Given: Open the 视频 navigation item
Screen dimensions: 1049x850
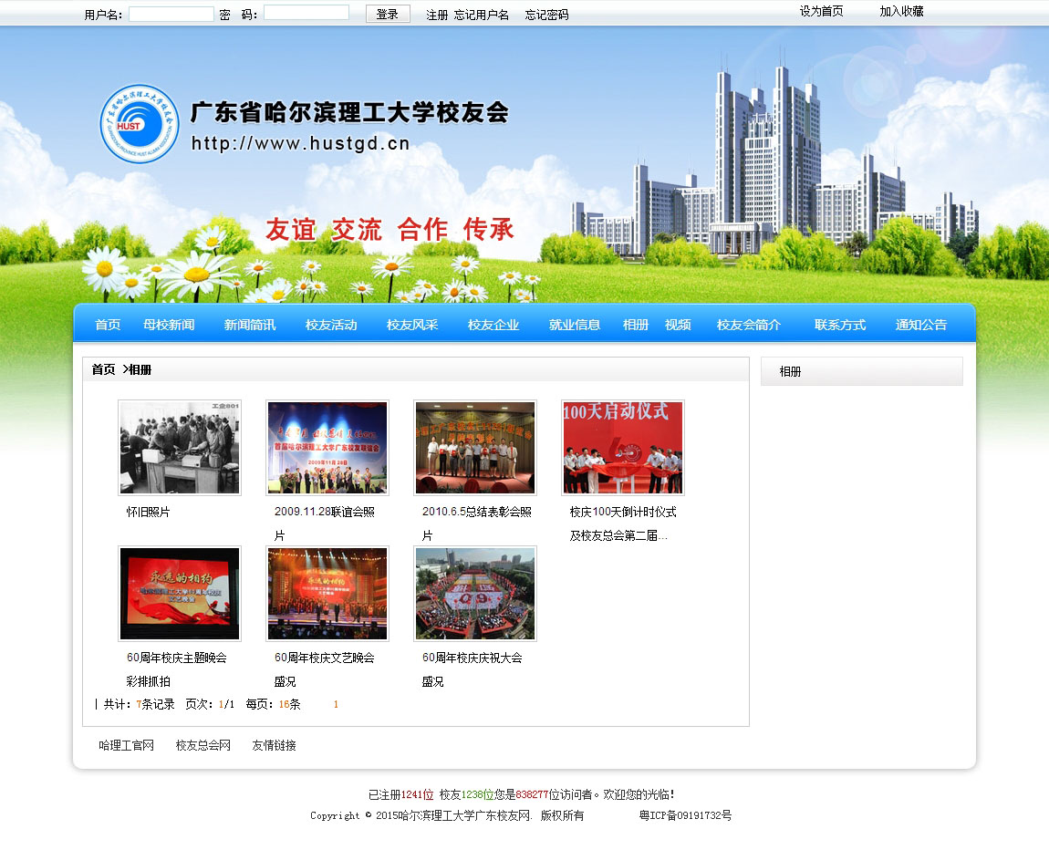Looking at the screenshot, I should click(678, 325).
